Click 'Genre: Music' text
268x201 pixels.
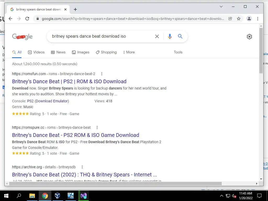pos(23,107)
